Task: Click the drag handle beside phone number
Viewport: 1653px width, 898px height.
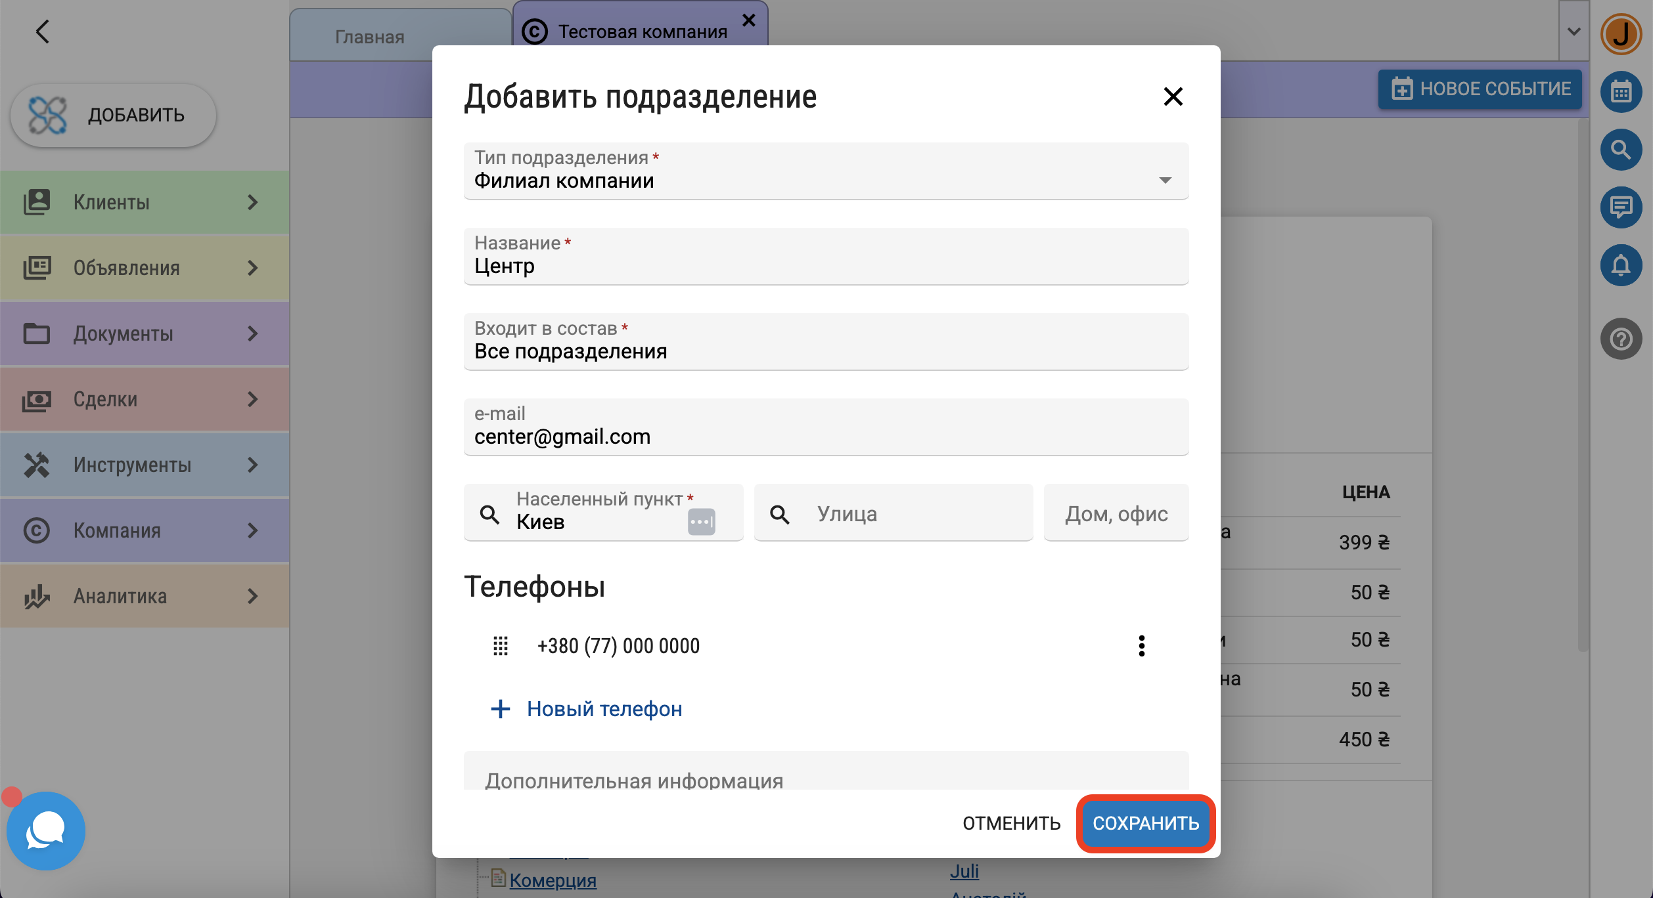Action: (x=501, y=646)
